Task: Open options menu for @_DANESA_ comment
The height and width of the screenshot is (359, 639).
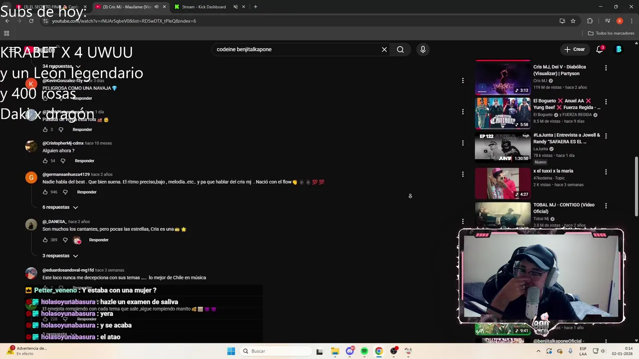Action: point(463,221)
